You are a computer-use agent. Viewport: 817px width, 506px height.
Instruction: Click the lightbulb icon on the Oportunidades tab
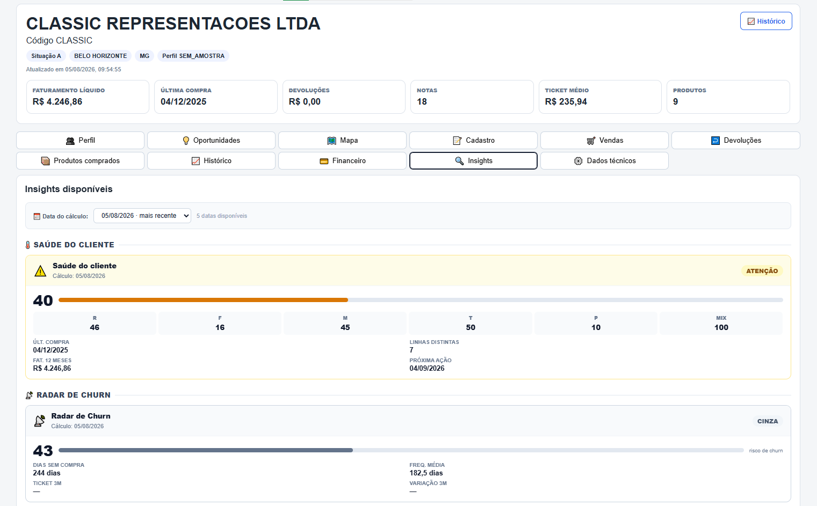pos(186,141)
